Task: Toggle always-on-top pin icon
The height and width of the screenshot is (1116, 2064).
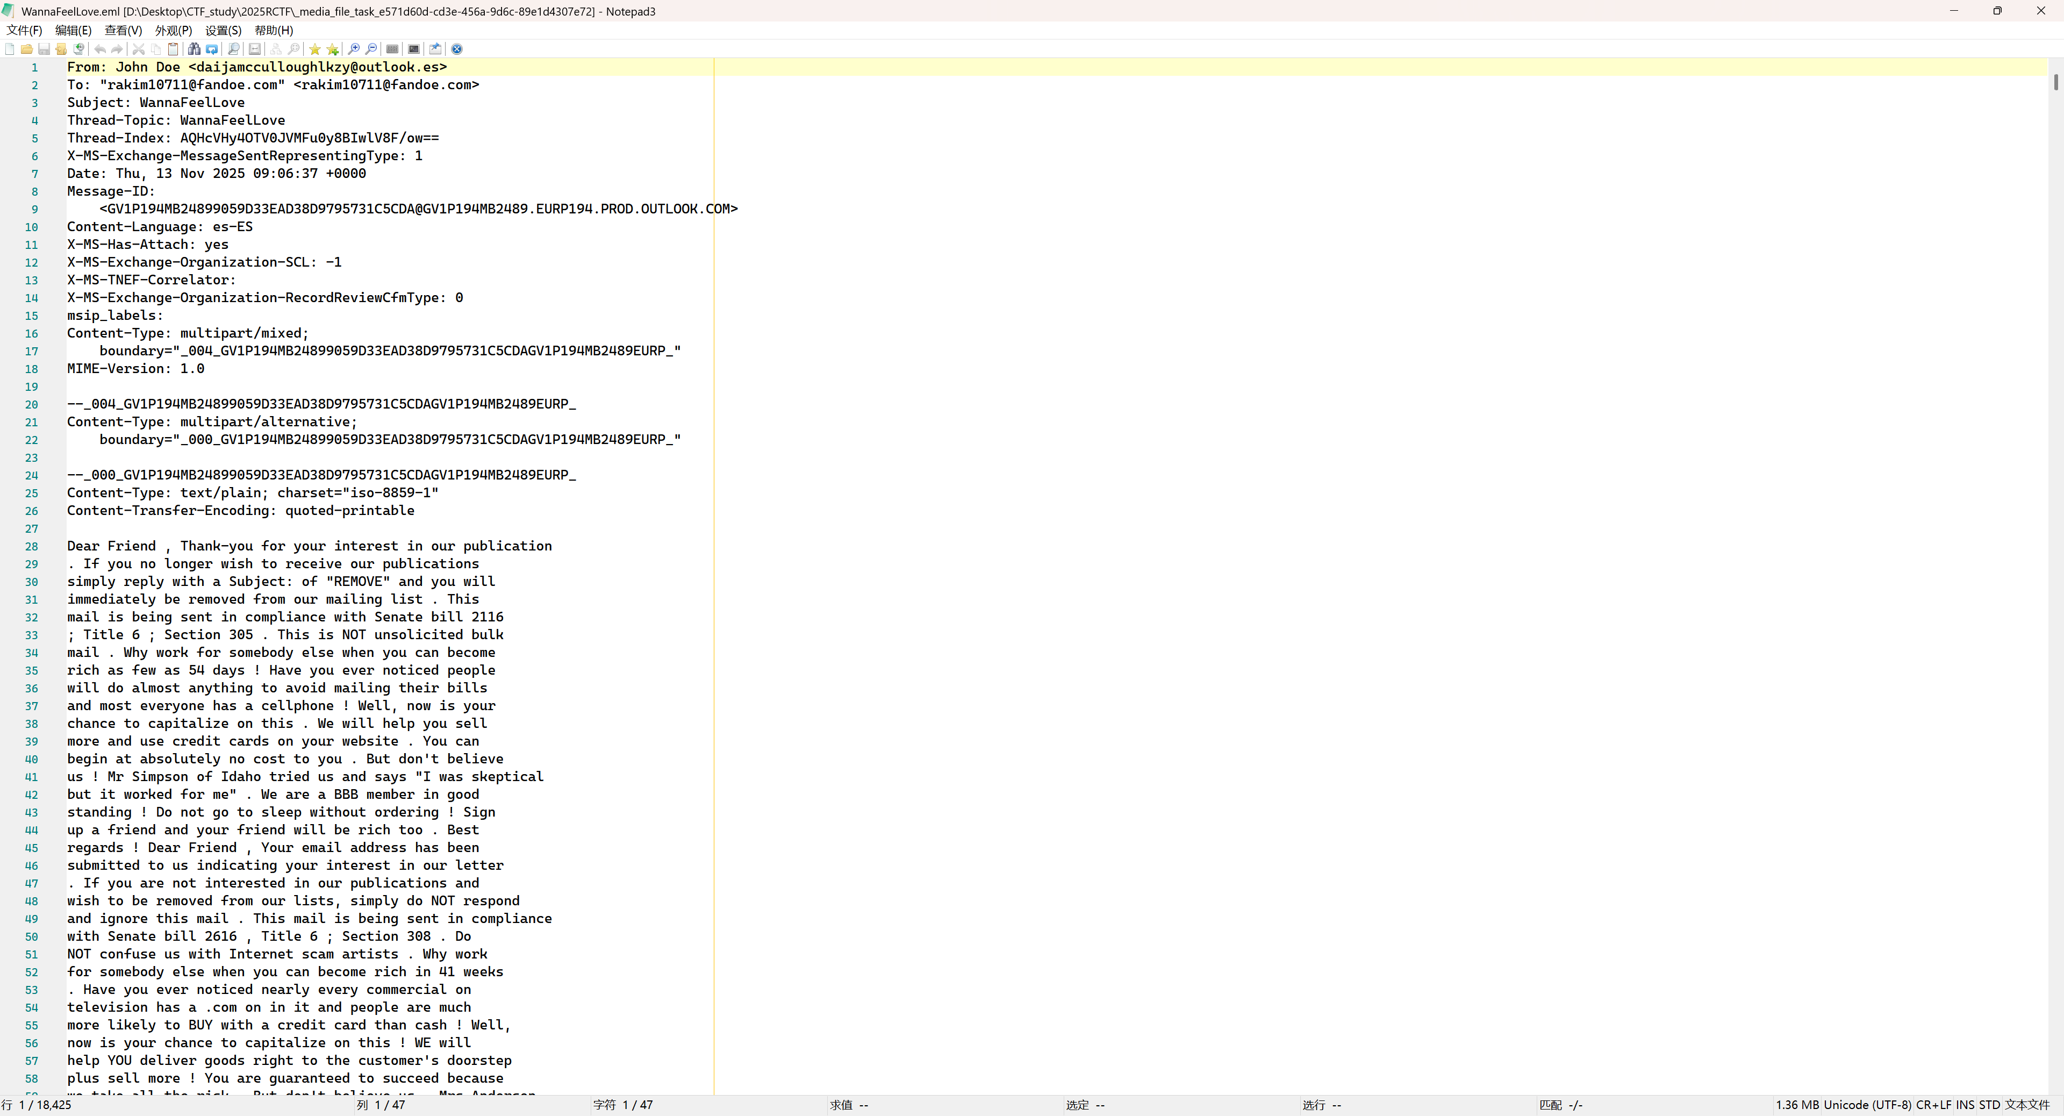Action: [435, 49]
